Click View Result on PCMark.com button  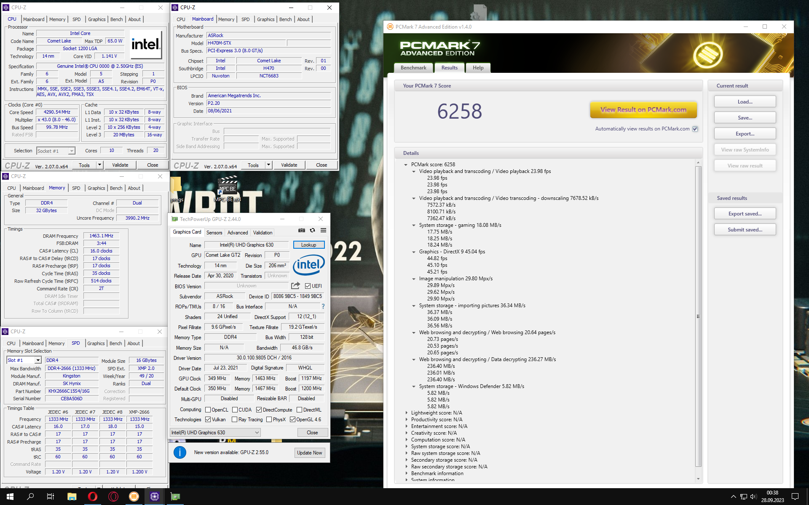[643, 110]
